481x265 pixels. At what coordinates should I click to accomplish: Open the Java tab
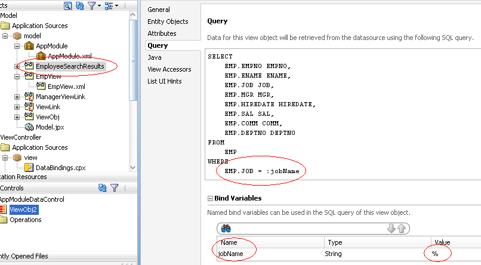155,57
